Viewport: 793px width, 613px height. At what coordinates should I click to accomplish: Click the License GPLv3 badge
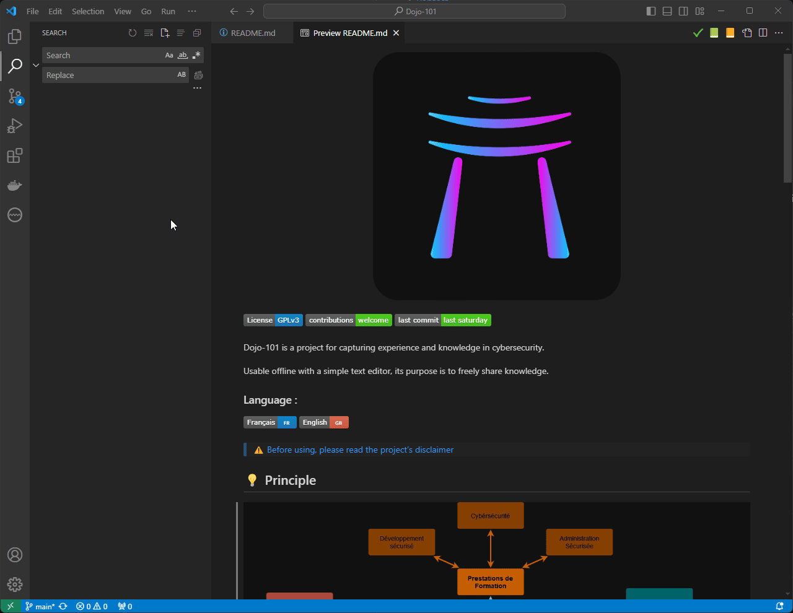point(273,320)
